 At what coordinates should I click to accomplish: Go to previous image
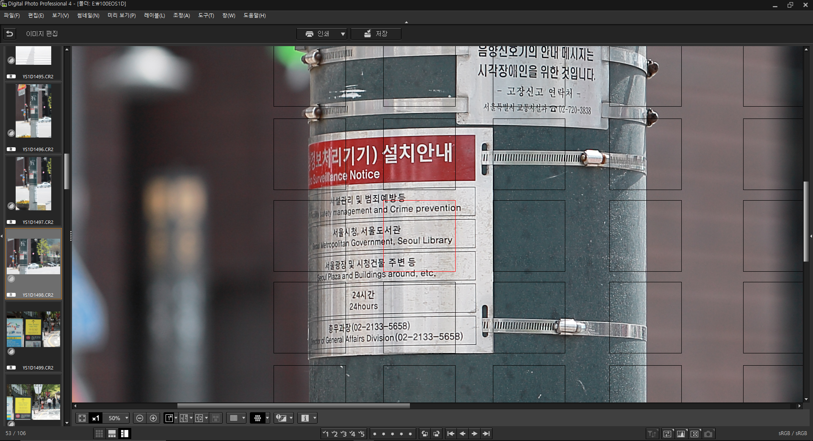tap(462, 433)
